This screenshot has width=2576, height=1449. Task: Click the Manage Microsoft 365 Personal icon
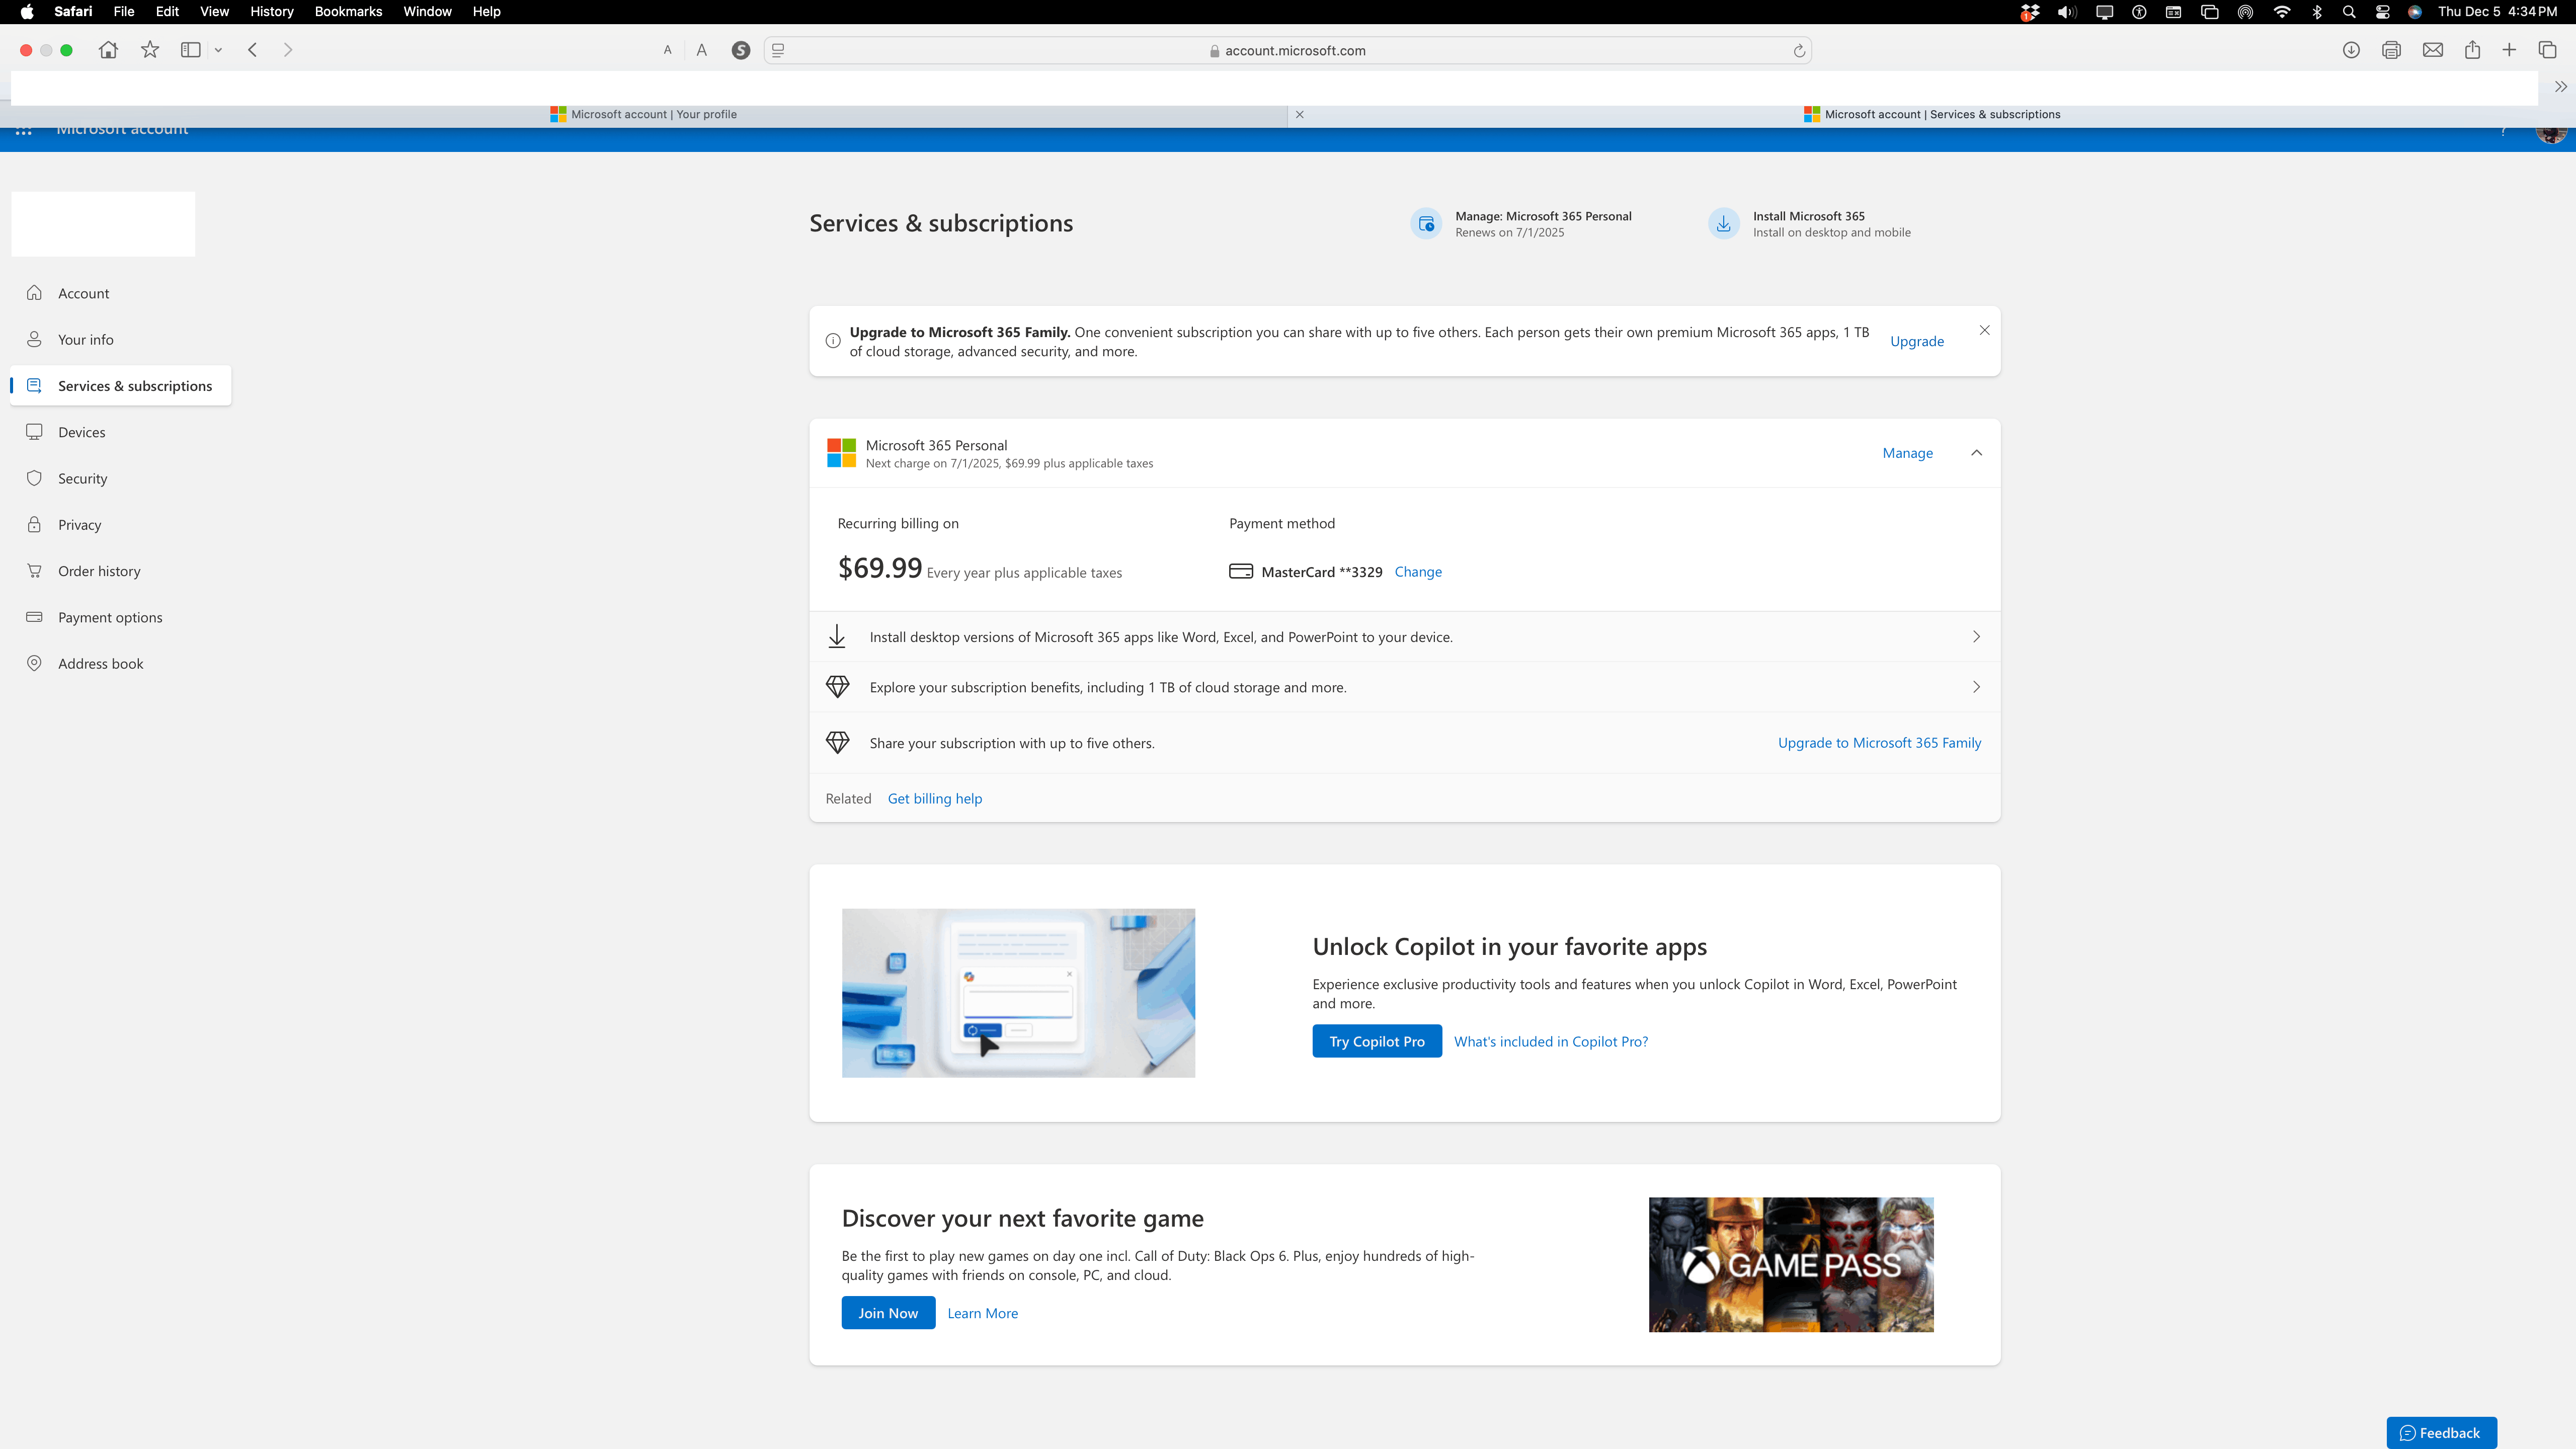coord(1426,224)
